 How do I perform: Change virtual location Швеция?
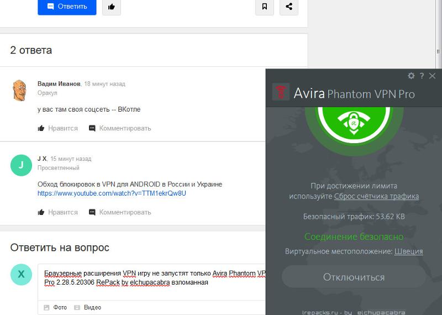[408, 251]
